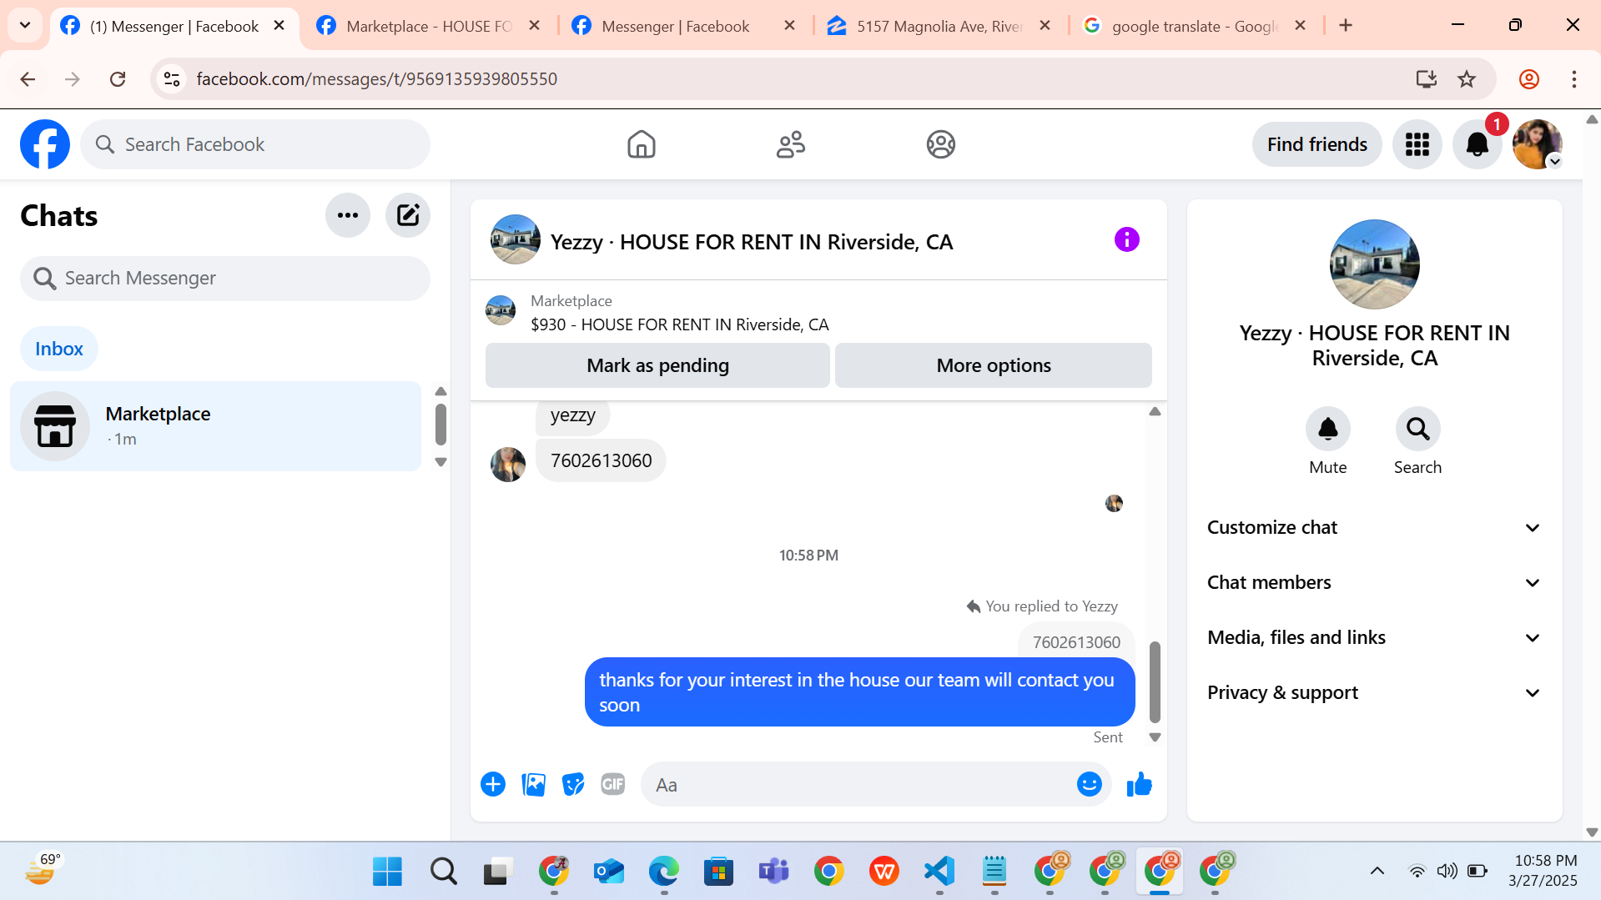Start a new message with compose icon
1601x900 pixels.
pos(408,215)
